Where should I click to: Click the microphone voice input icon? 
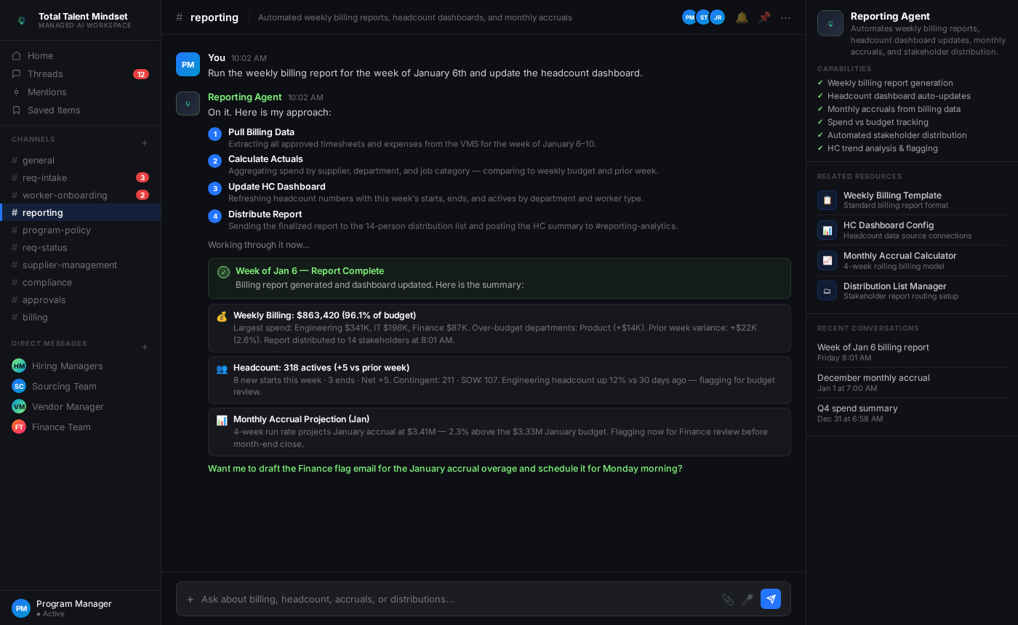[x=748, y=600]
